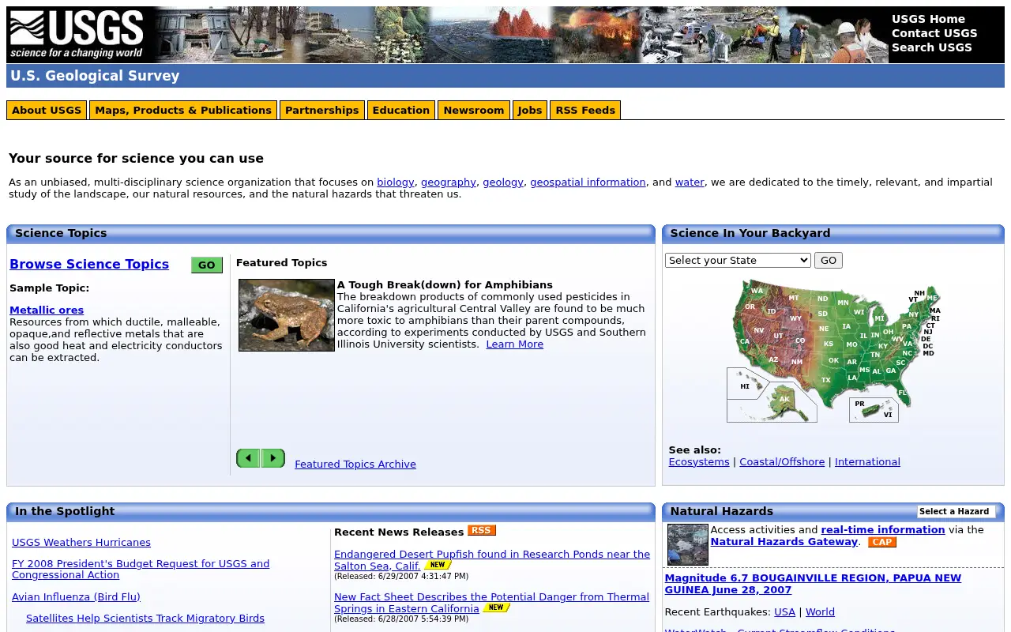
Task: Visit the Ecosystems link under See also
Action: 699,461
